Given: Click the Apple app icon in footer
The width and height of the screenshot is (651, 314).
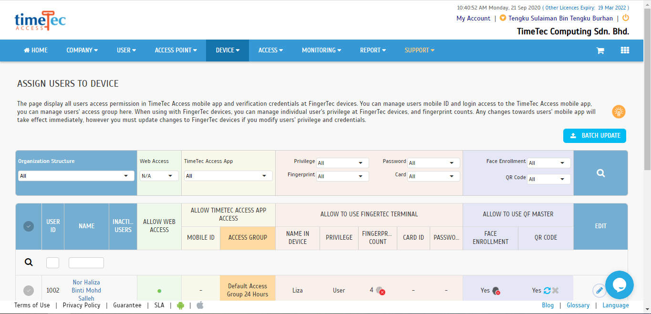Looking at the screenshot, I should (x=200, y=305).
